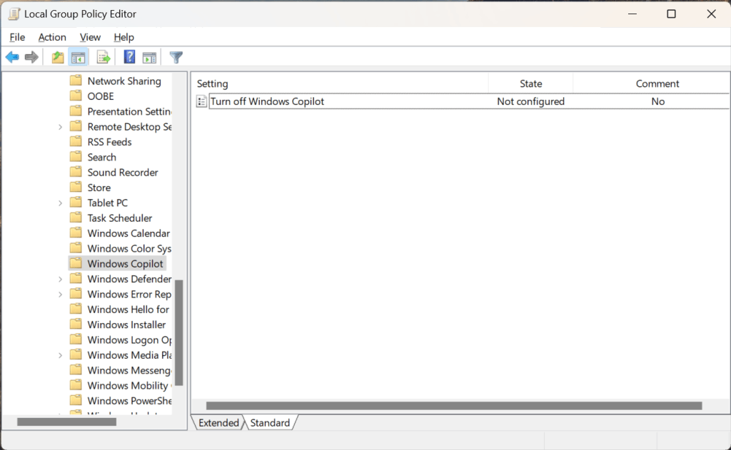Image resolution: width=731 pixels, height=450 pixels.
Task: Expand the Tablet PC tree node
Action: [60, 203]
